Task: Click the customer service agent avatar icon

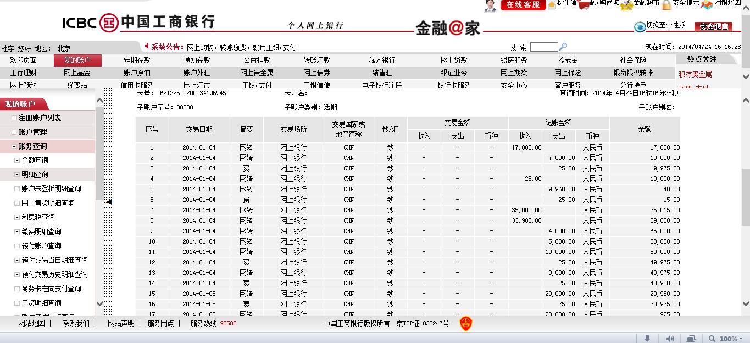Action: (490, 5)
